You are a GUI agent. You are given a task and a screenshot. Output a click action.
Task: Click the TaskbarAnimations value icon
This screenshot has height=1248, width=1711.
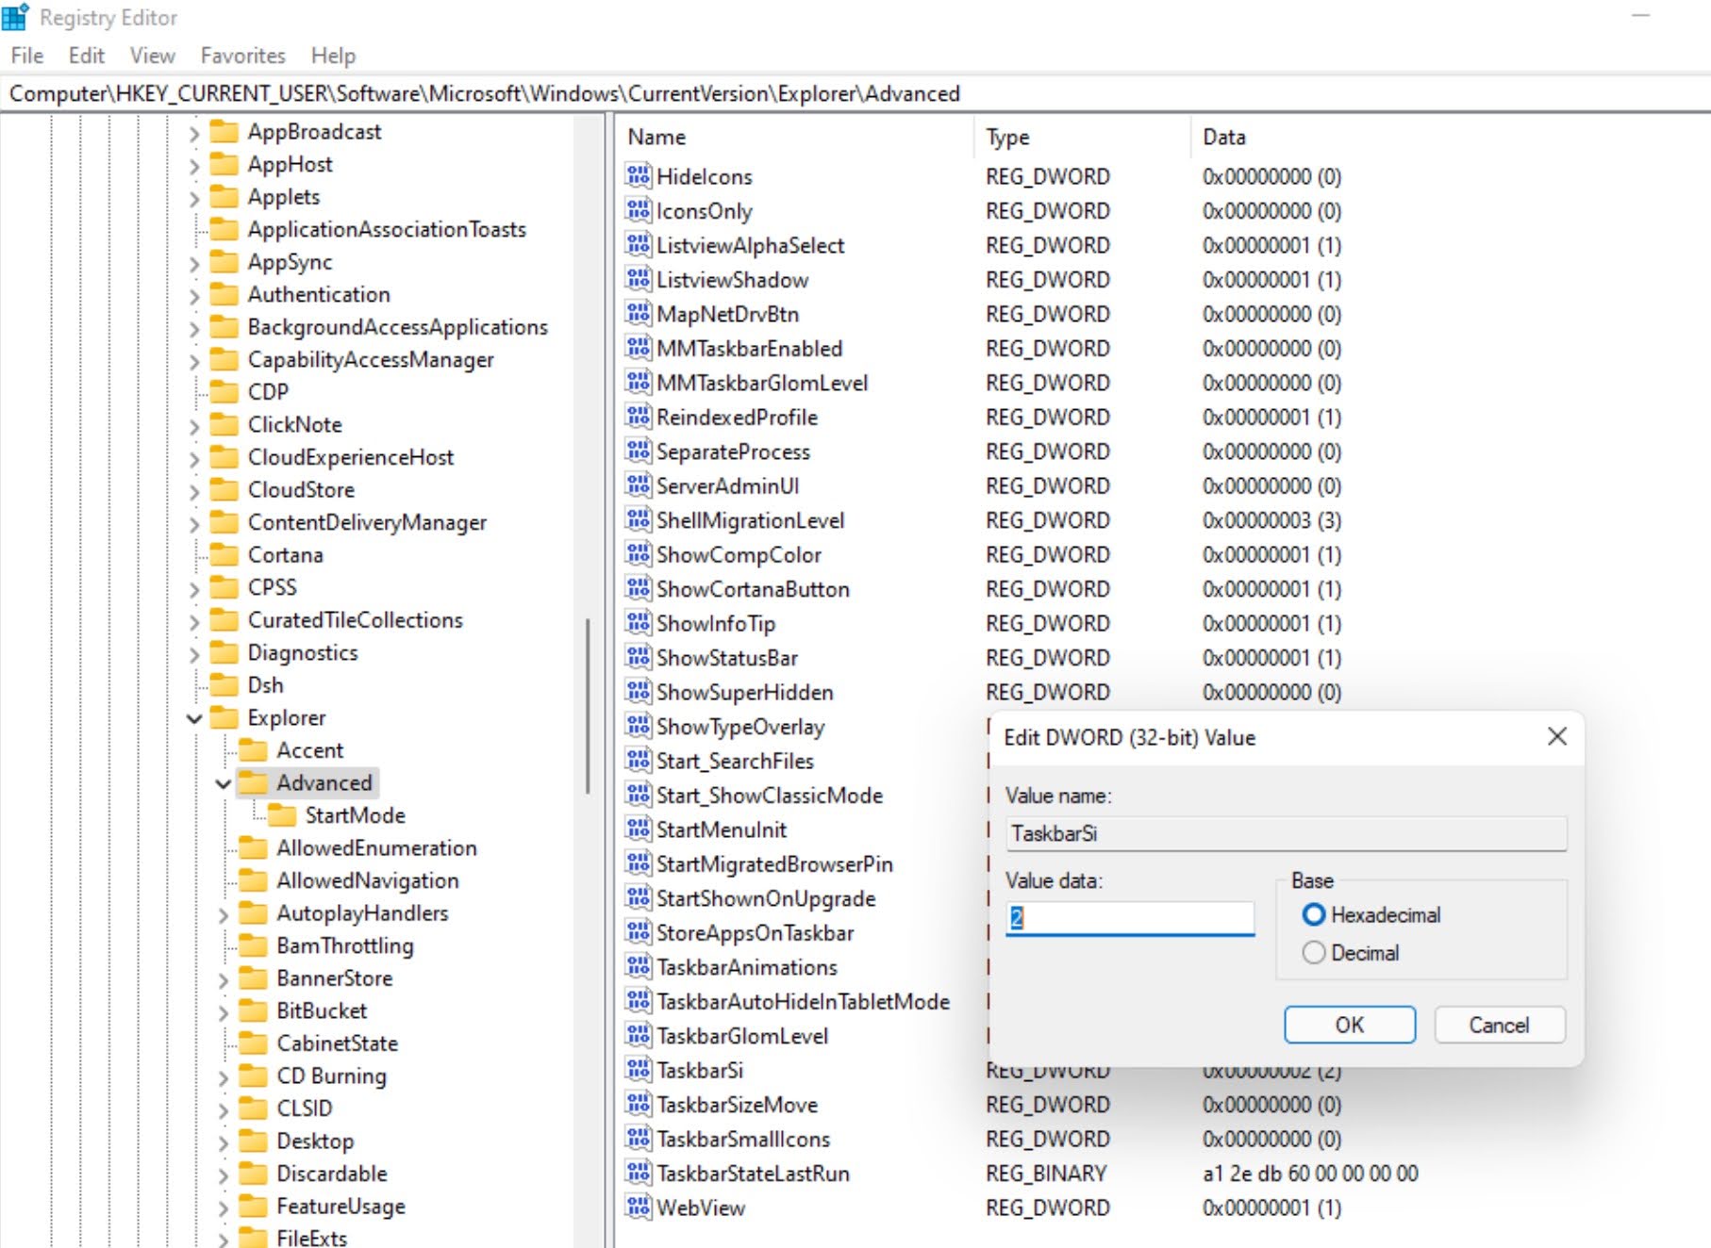639,967
